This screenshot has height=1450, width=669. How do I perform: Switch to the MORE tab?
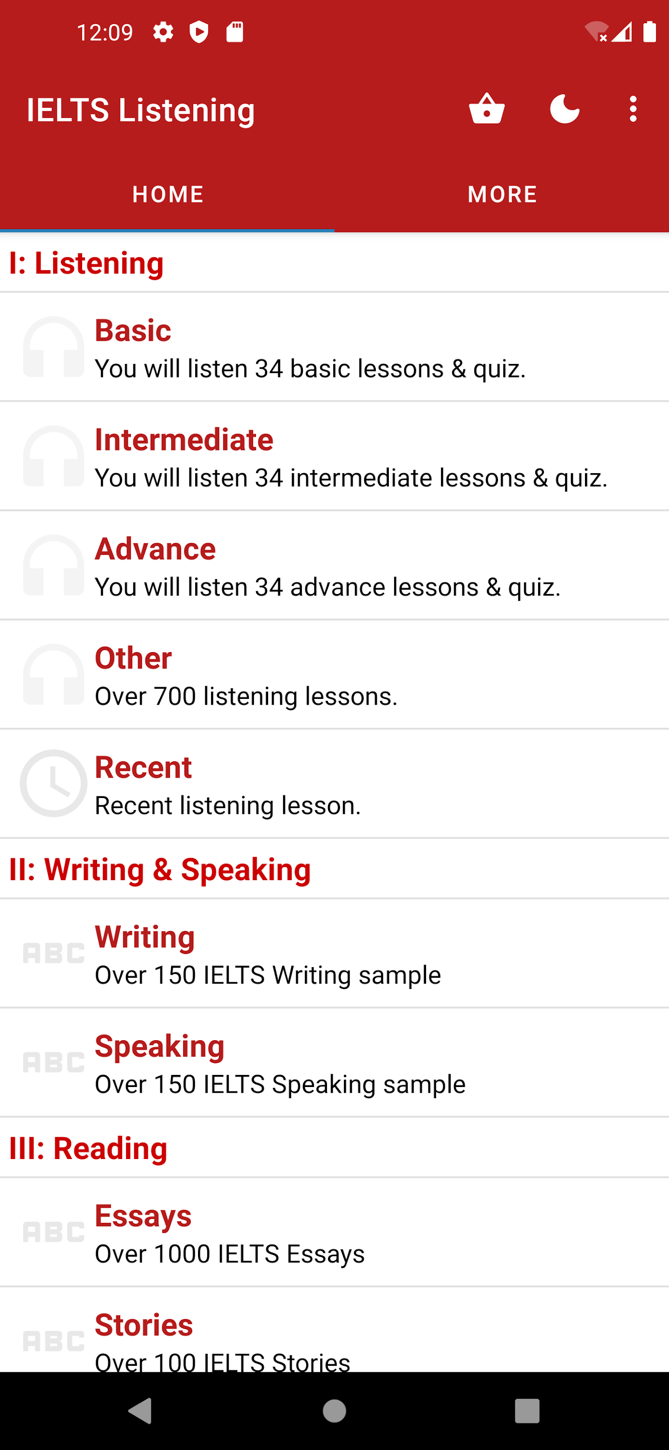coord(502,194)
